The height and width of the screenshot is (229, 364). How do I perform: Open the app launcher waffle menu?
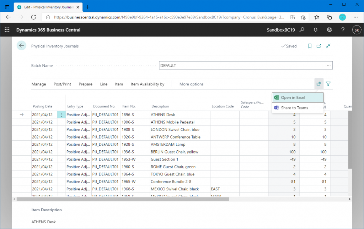7,30
